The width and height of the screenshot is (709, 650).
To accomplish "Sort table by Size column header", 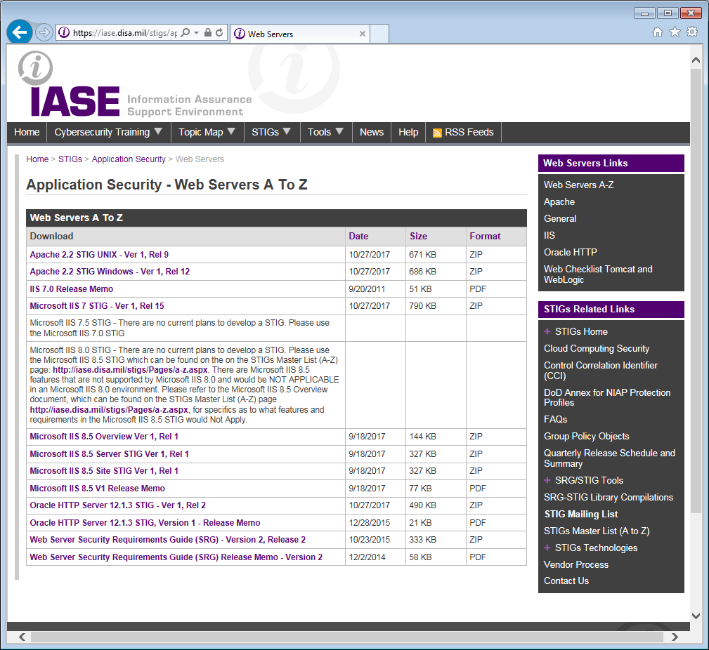I will [418, 237].
